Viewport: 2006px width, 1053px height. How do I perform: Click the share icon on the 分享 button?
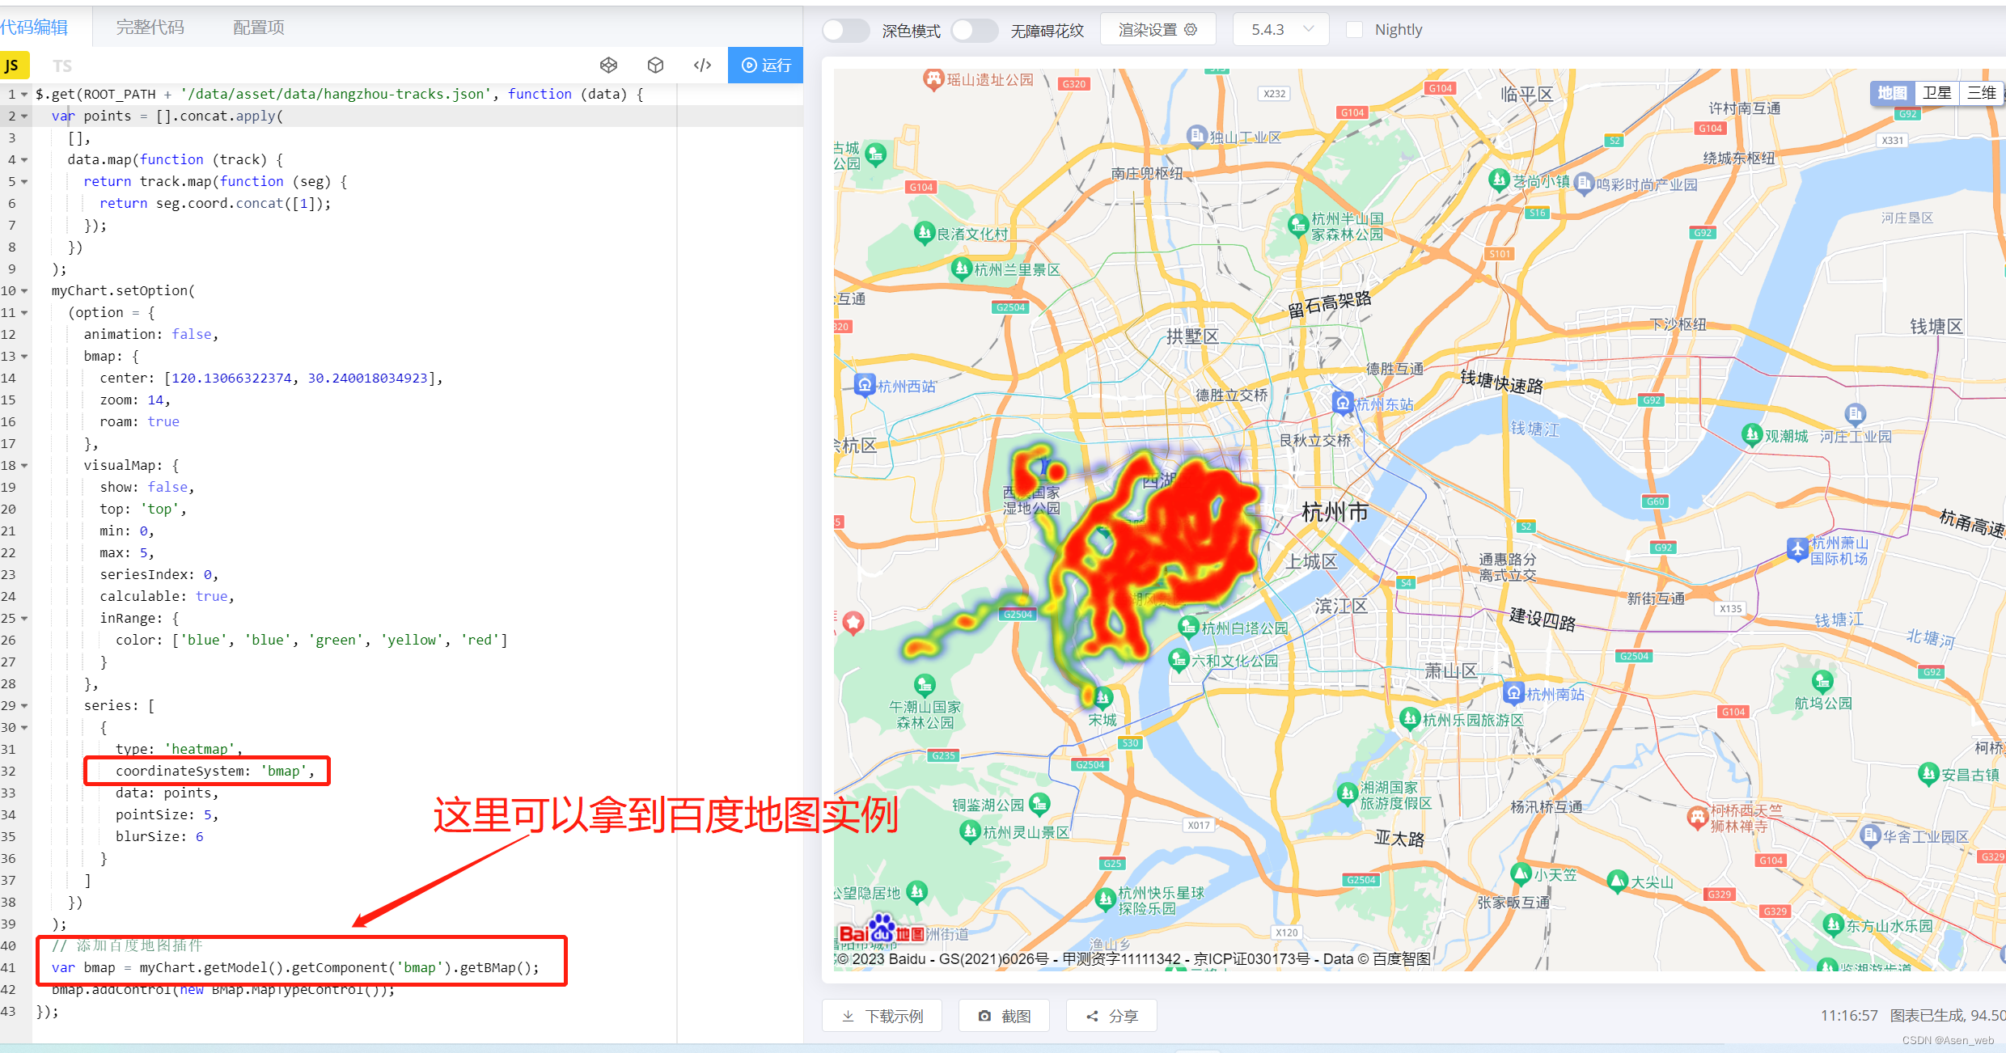click(1091, 1016)
